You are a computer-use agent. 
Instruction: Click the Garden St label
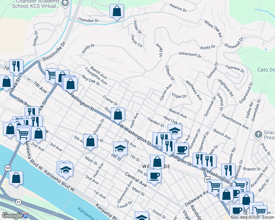156,122
